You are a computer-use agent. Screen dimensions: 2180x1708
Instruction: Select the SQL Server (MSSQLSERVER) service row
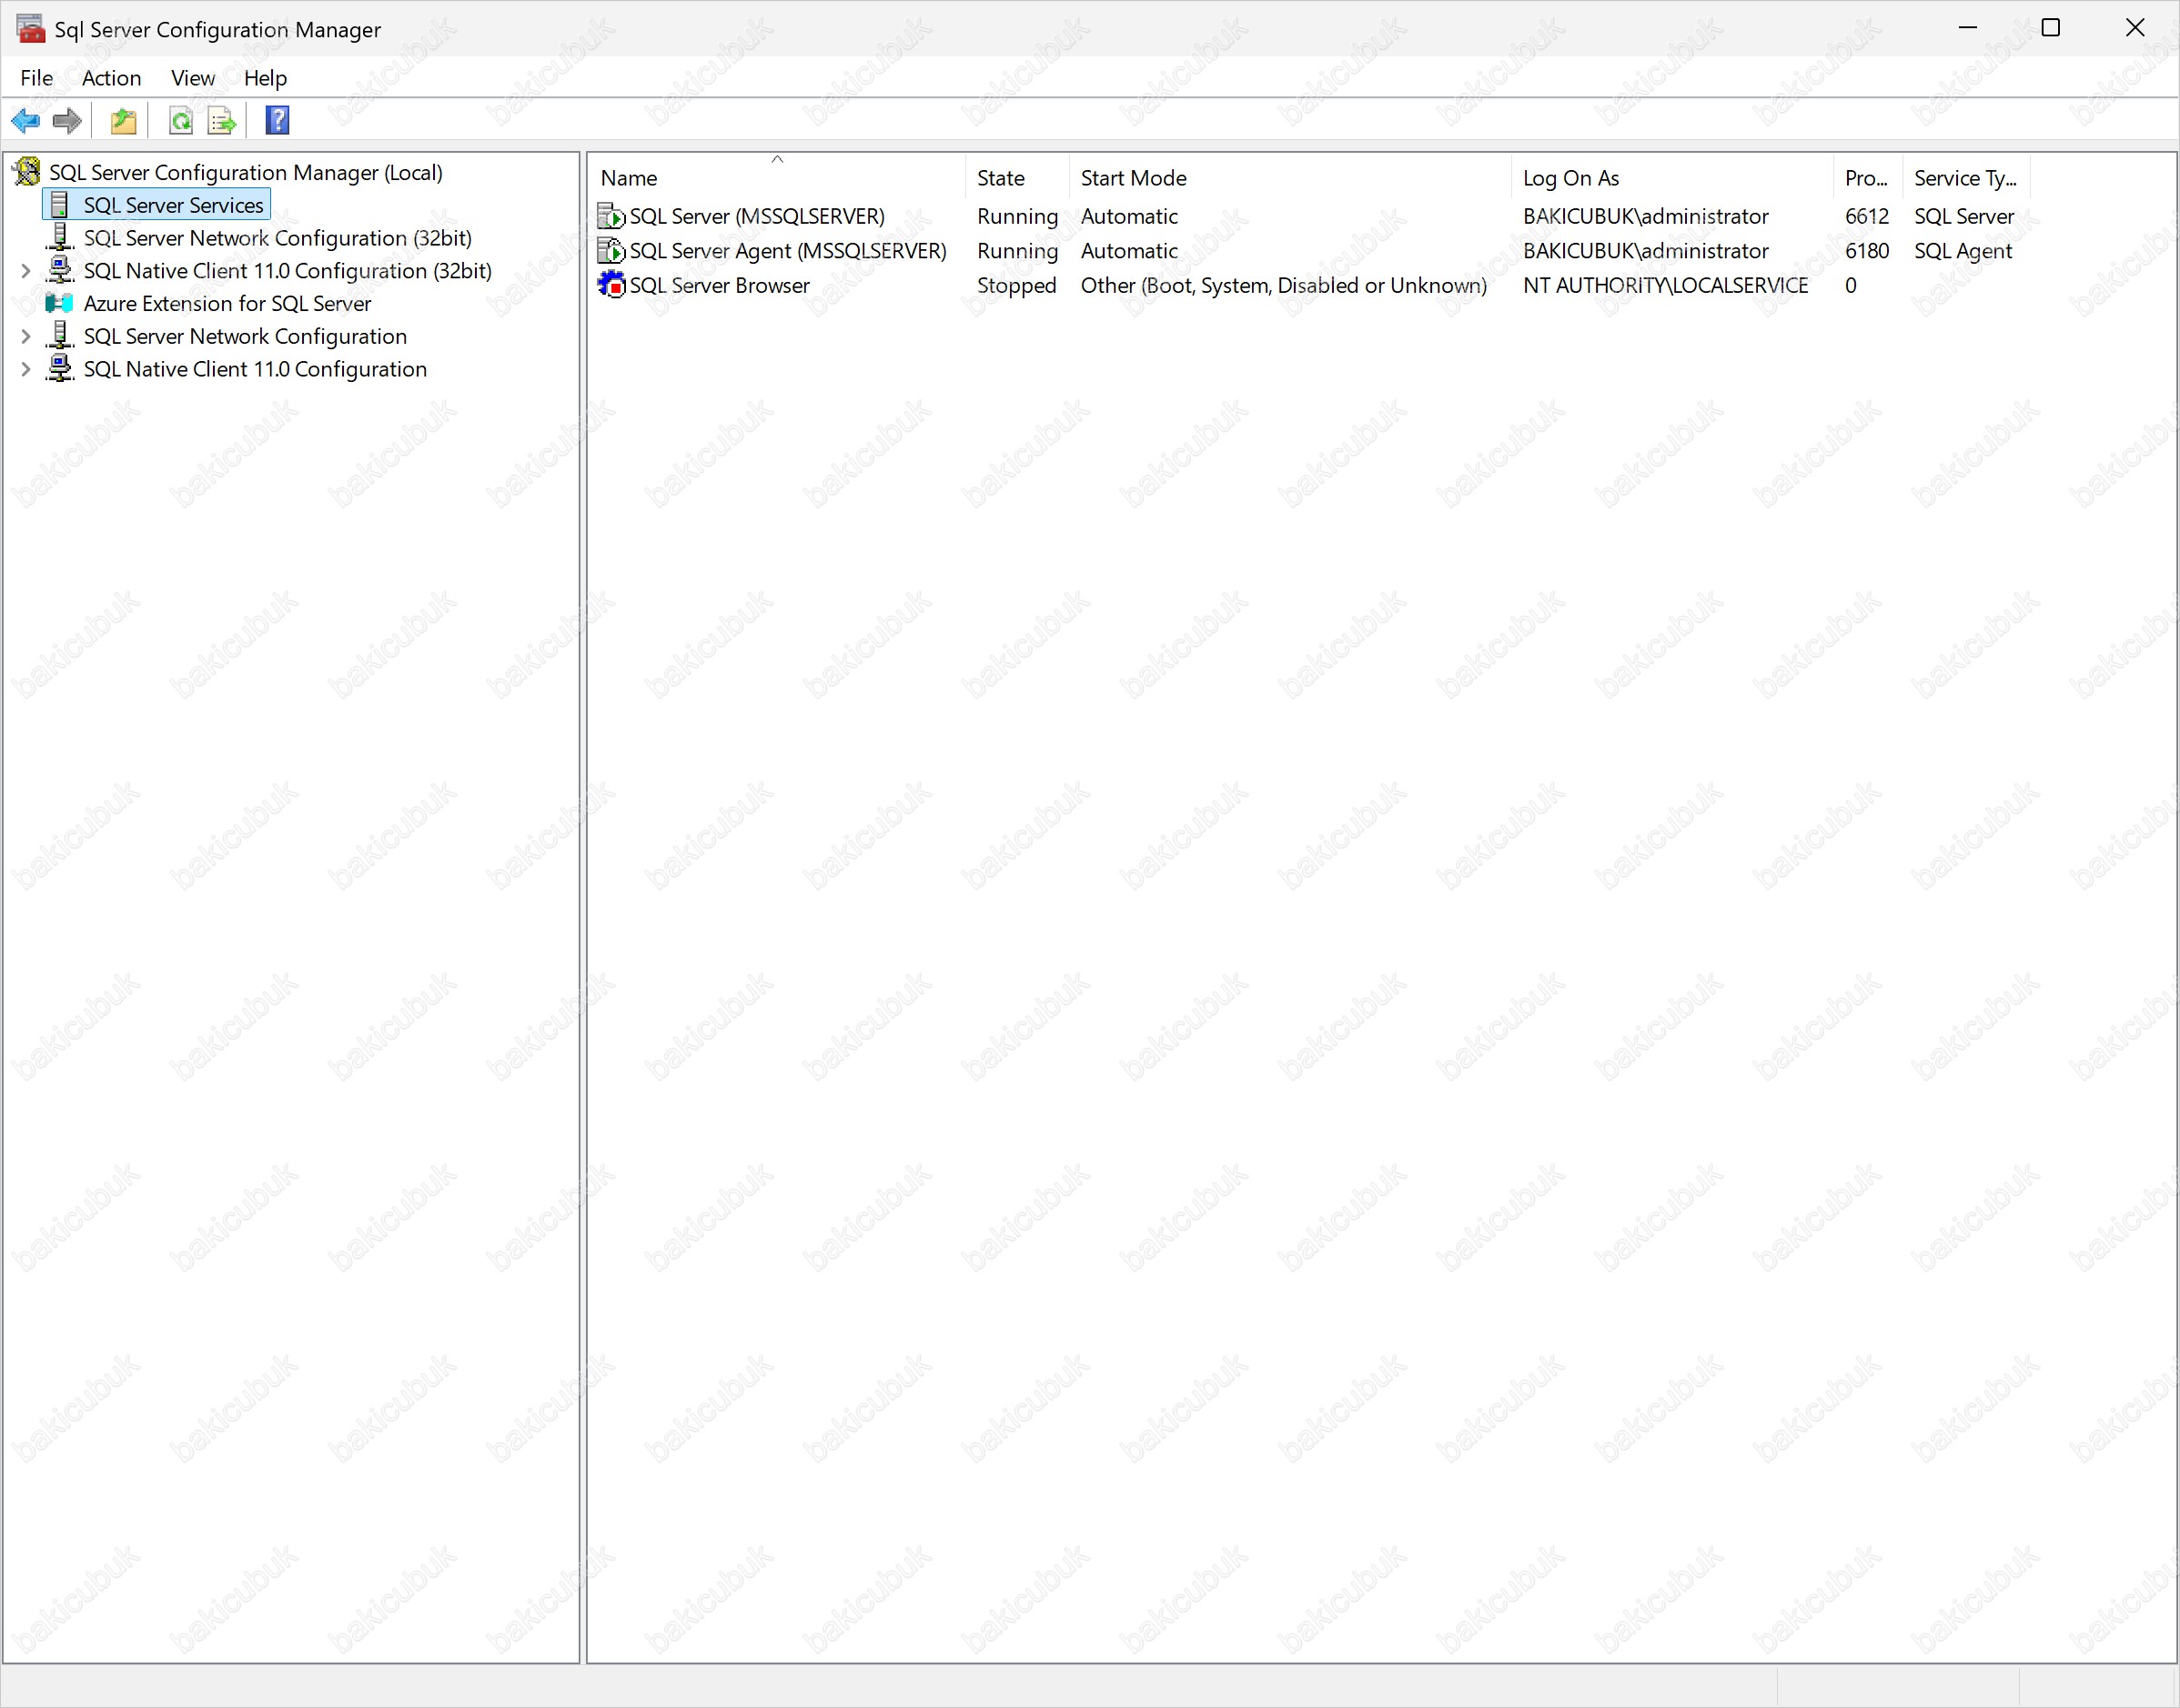point(756,216)
